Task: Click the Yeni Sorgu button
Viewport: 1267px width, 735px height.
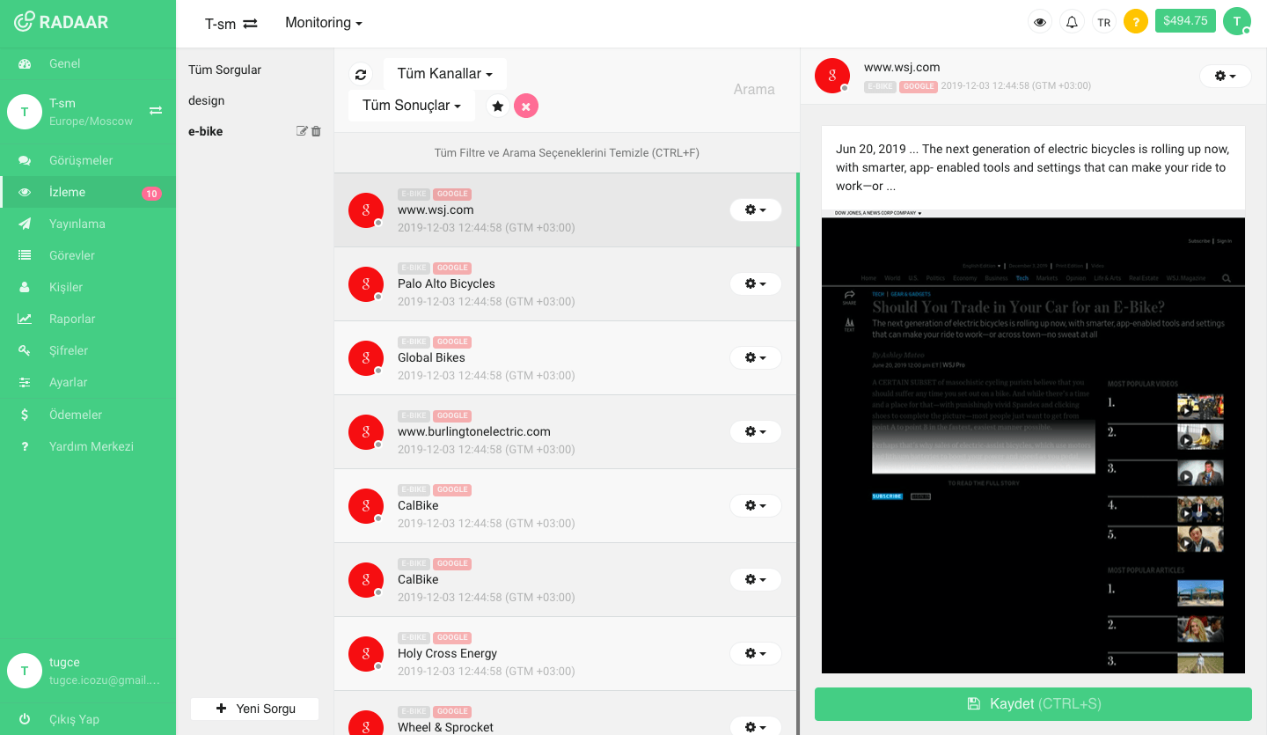Action: tap(255, 709)
